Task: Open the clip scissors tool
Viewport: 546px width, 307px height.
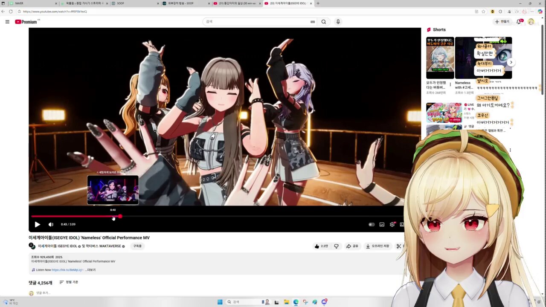Action: (x=399, y=246)
